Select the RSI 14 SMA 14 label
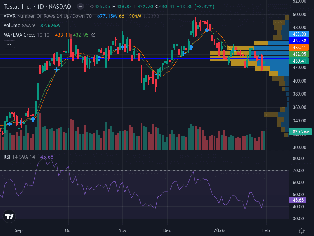The height and width of the screenshot is (236, 314). [x=19, y=157]
